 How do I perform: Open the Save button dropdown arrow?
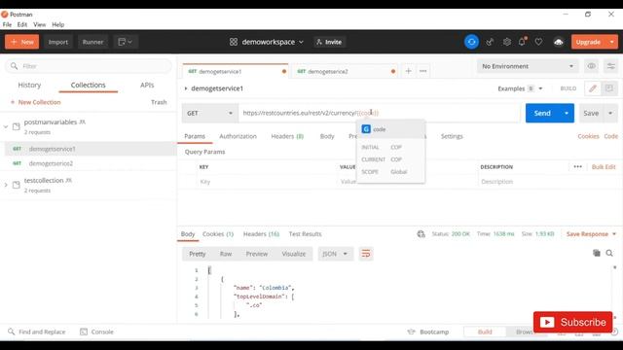click(610, 113)
